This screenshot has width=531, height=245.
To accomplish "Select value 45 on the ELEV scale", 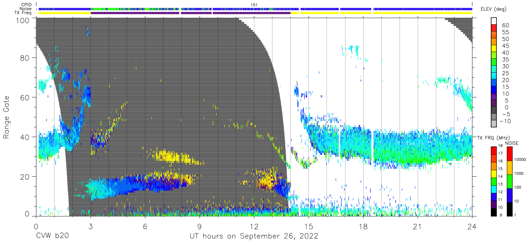I will 505,46.
